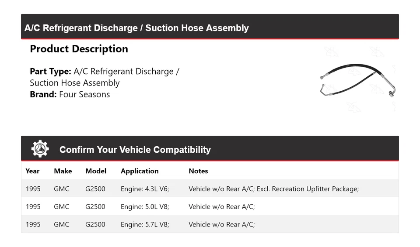Click GMC make in the 5.7L row

pos(62,224)
